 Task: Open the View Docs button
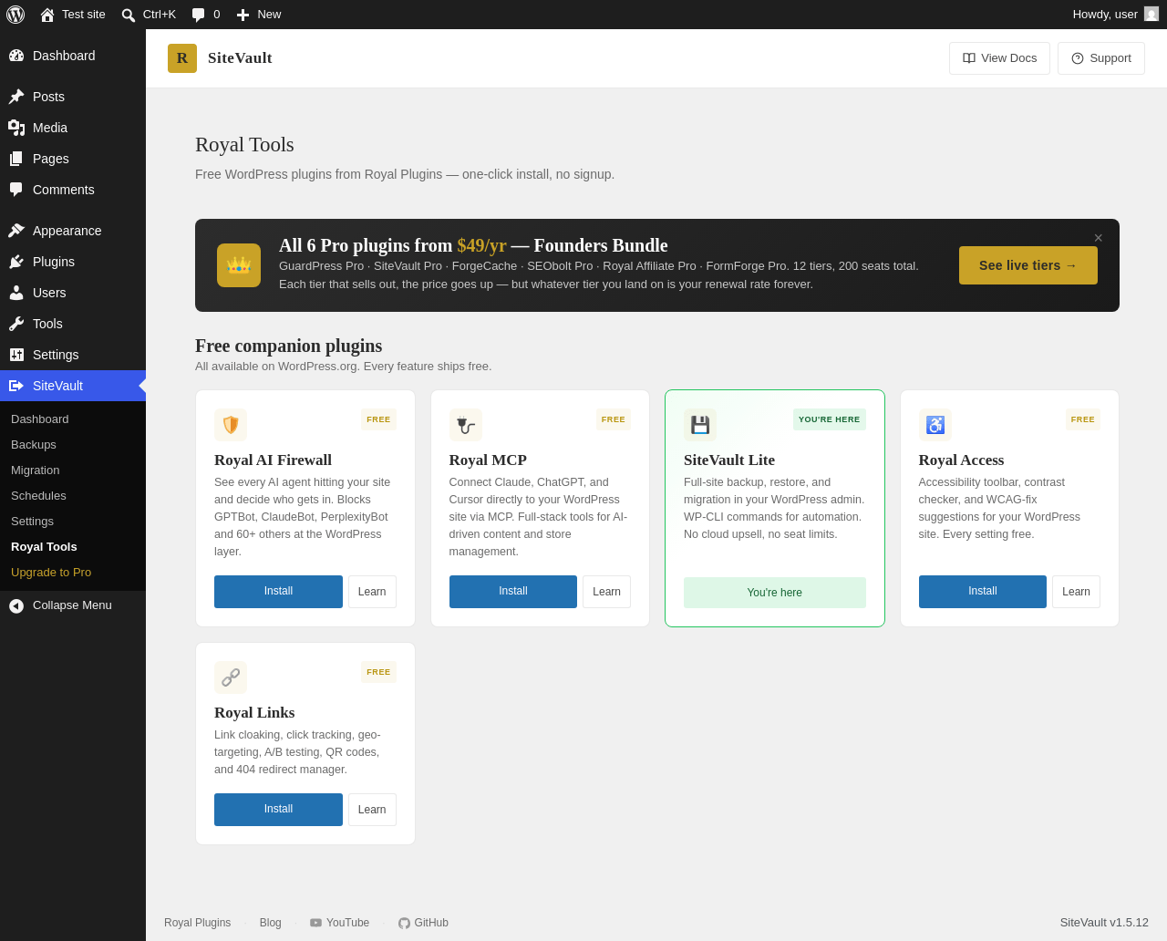click(x=999, y=58)
